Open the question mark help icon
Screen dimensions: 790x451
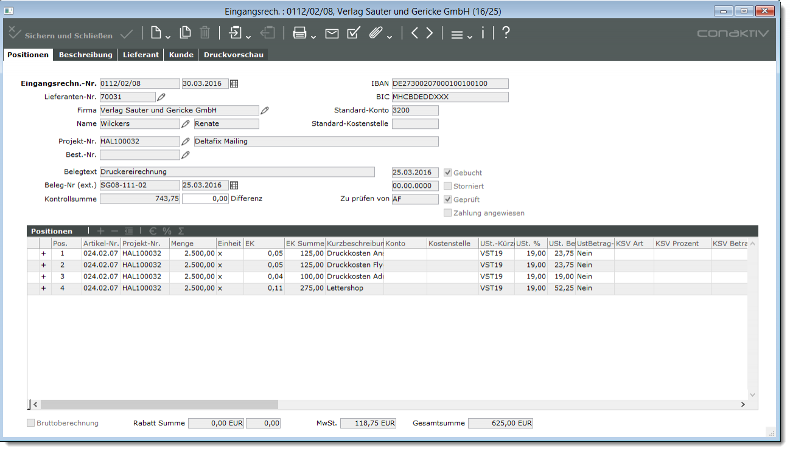pos(506,33)
